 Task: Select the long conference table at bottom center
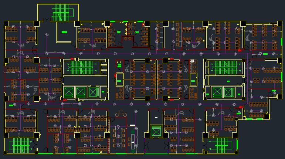pyautogui.click(x=119, y=136)
